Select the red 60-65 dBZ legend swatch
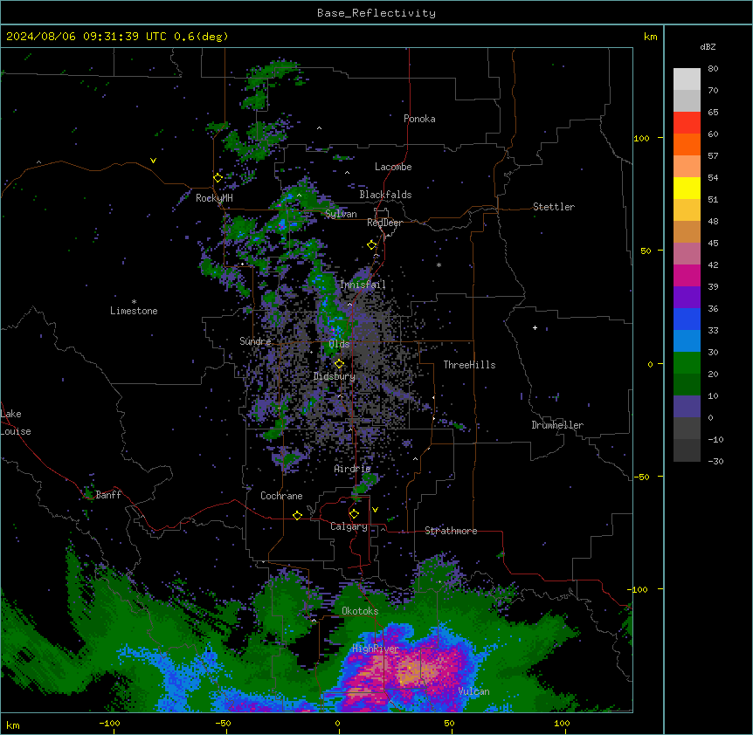The height and width of the screenshot is (735, 753). point(687,122)
